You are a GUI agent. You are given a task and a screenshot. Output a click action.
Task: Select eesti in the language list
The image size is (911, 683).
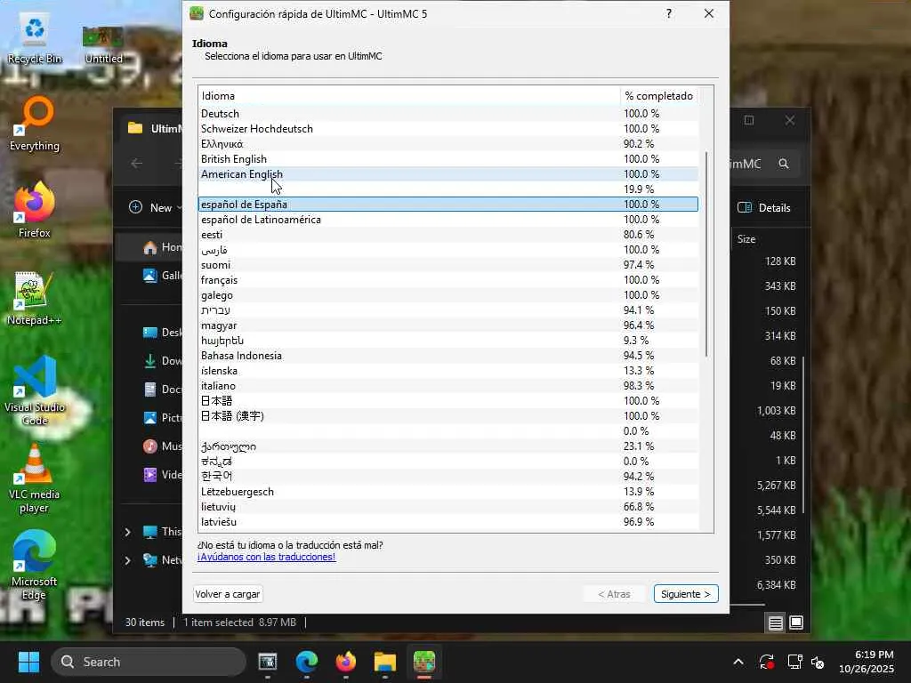point(448,234)
